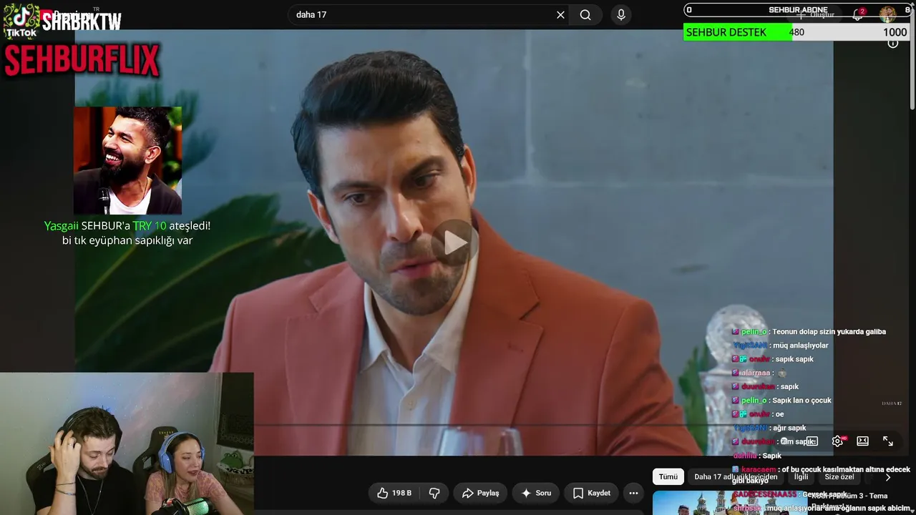Image resolution: width=916 pixels, height=515 pixels.
Task: Open the three-dot more actions menu
Action: [x=633, y=493]
